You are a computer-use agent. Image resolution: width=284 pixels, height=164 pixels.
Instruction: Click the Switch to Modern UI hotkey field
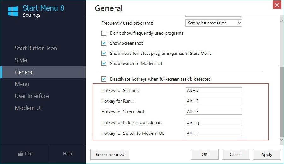pos(214,133)
